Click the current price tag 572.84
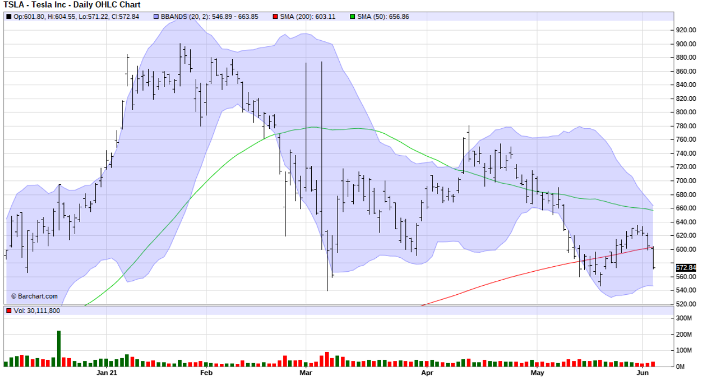The width and height of the screenshot is (702, 378). 686,267
